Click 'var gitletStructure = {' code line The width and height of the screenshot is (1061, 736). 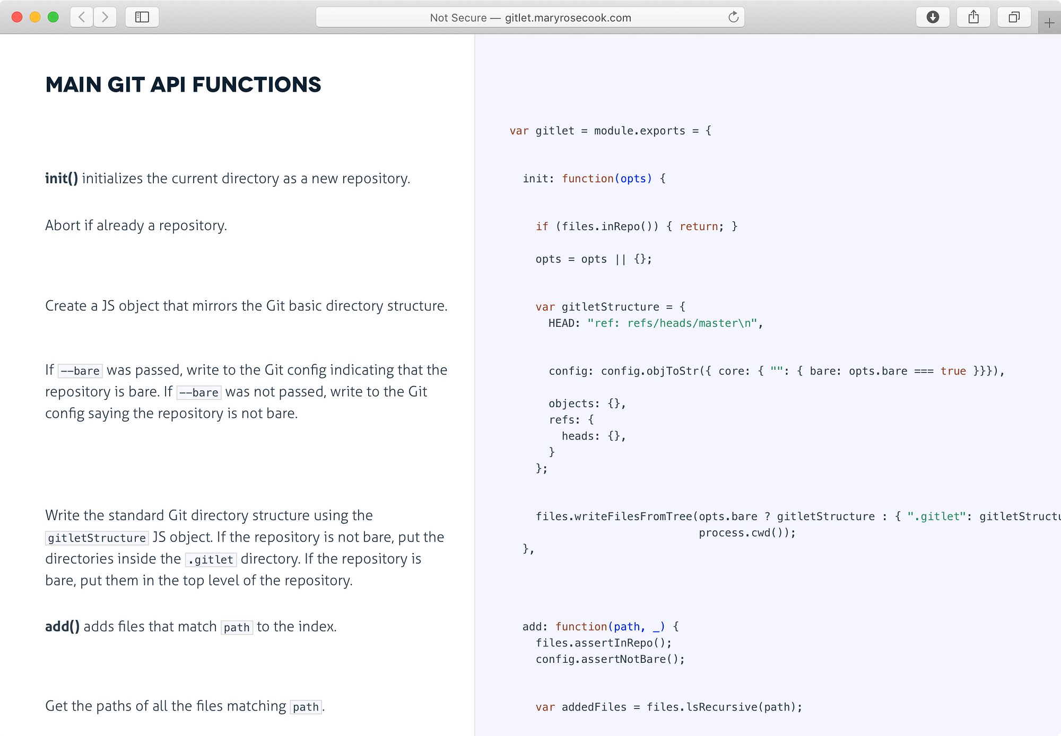point(610,307)
